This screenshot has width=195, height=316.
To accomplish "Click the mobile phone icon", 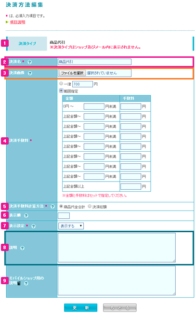I will coord(19,283).
